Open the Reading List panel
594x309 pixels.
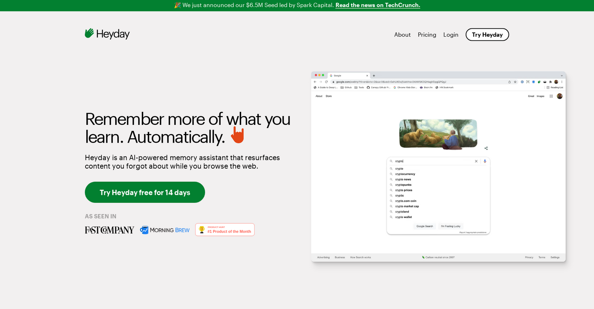(555, 87)
